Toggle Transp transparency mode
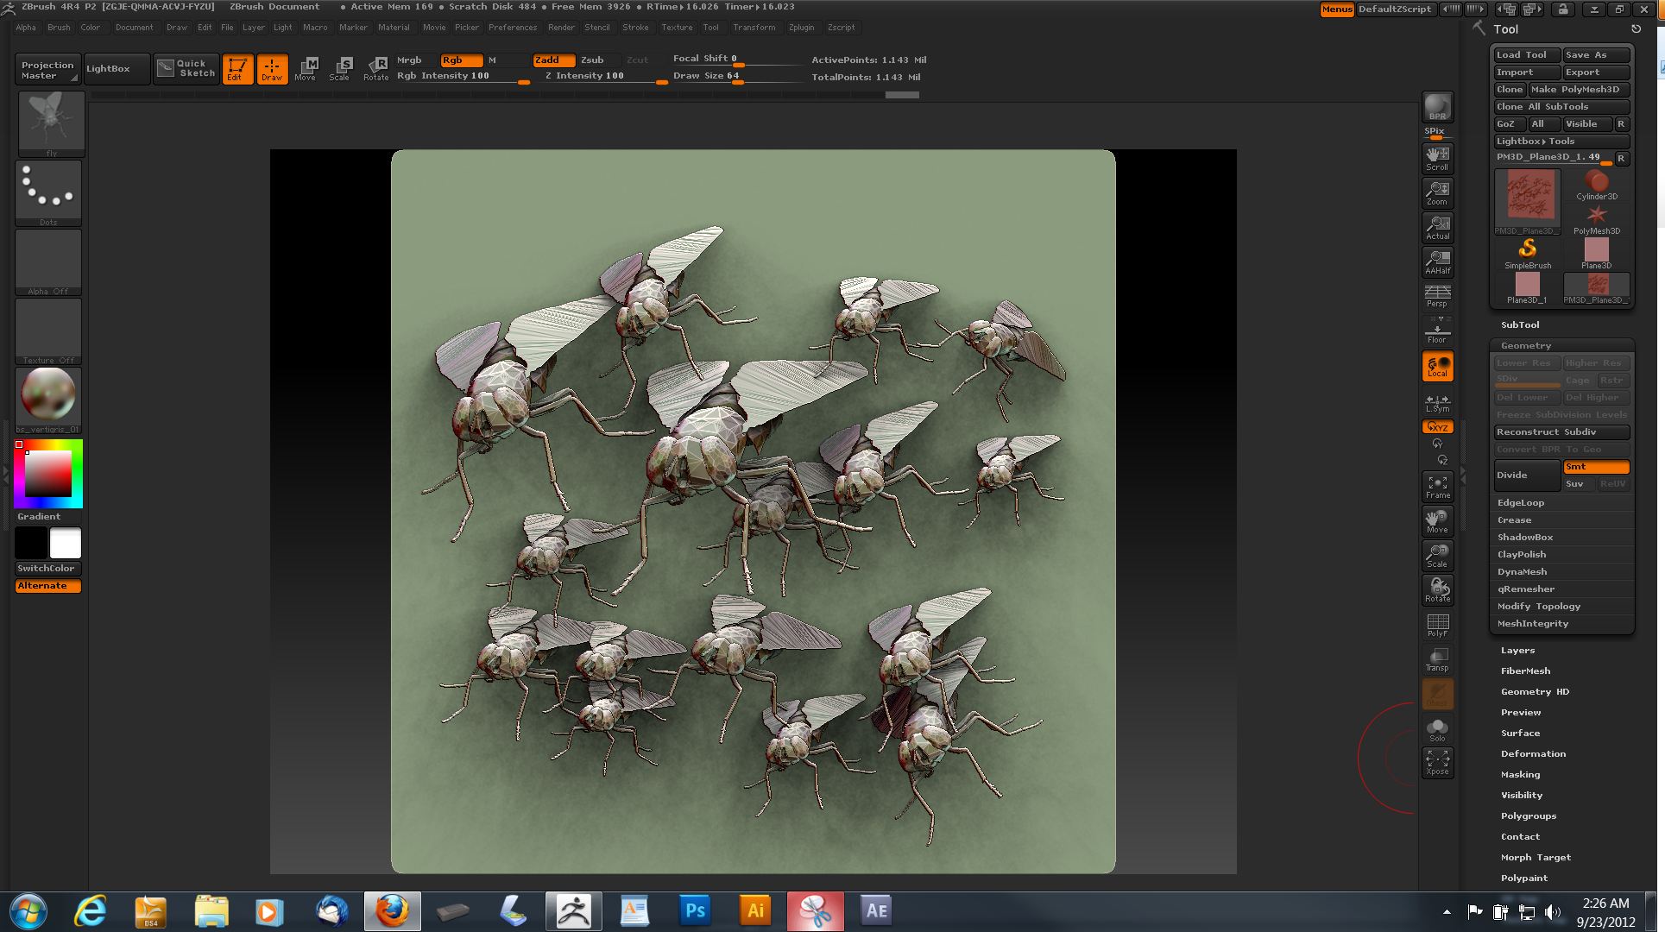The image size is (1665, 932). [1437, 659]
